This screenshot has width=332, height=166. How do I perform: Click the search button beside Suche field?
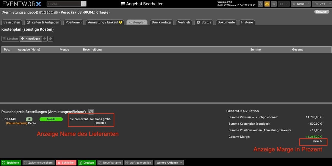[84, 4]
